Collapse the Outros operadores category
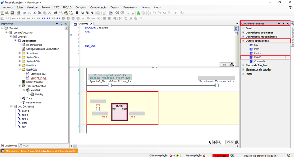299x160 pixels. pos(243,41)
